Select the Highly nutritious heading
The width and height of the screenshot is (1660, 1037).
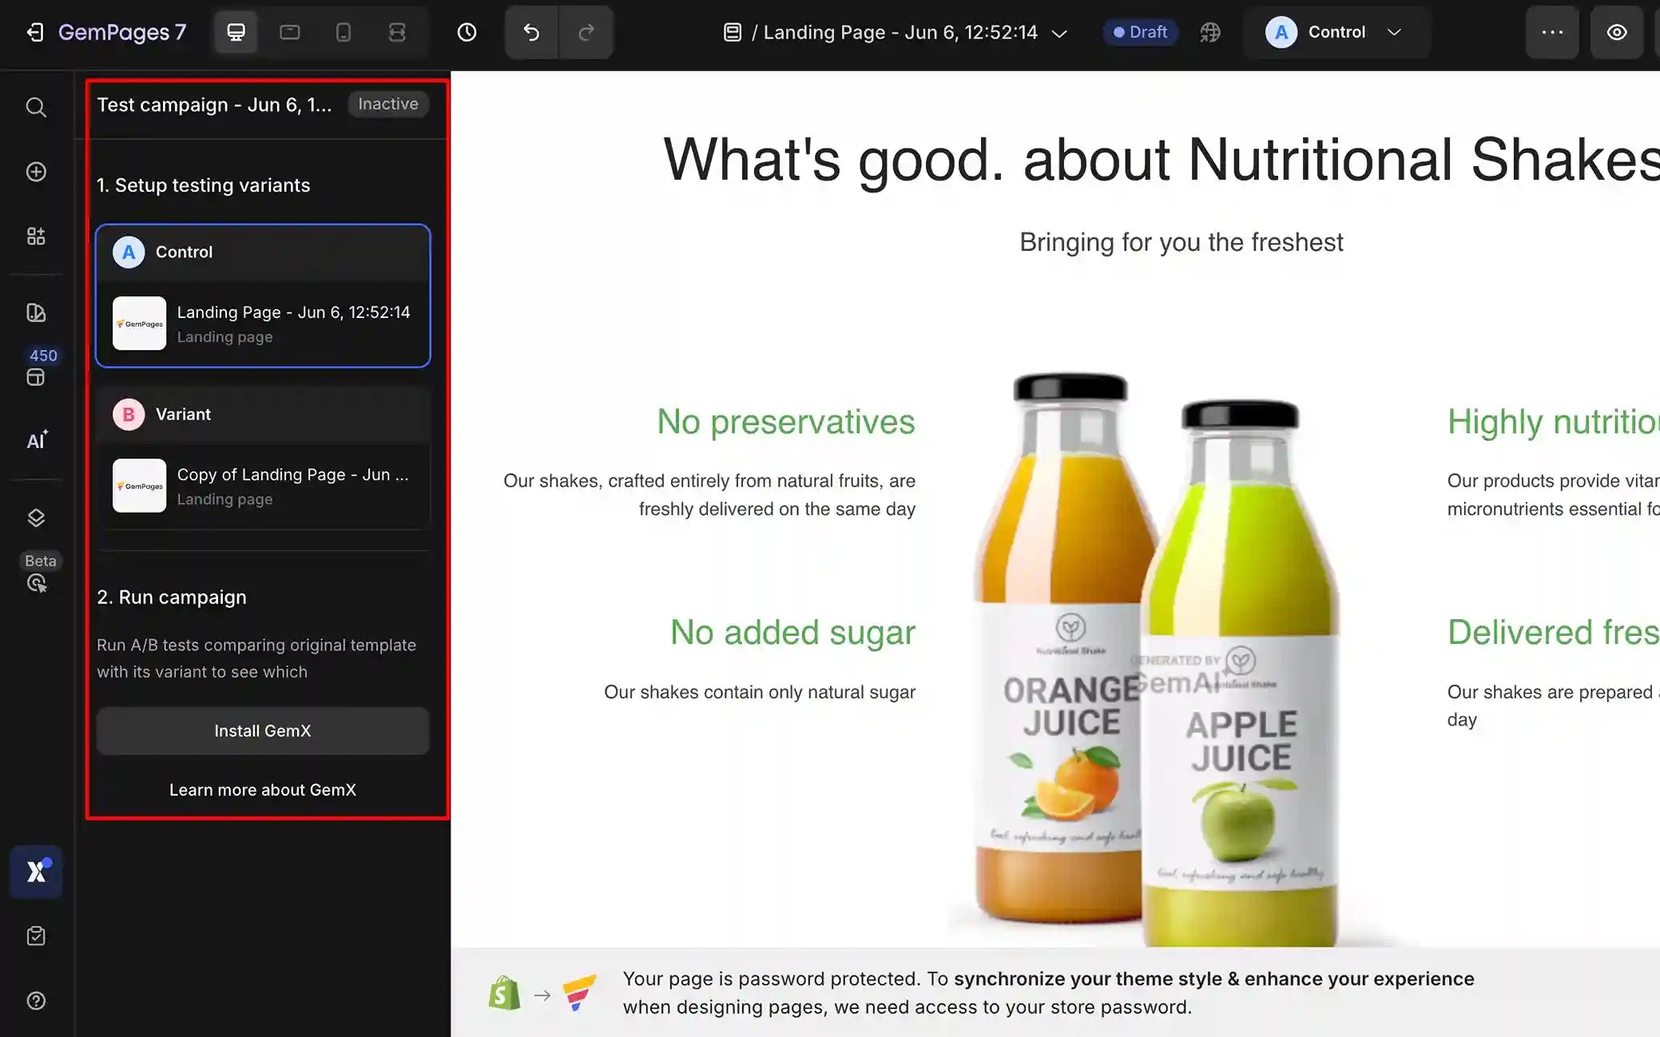click(1554, 422)
